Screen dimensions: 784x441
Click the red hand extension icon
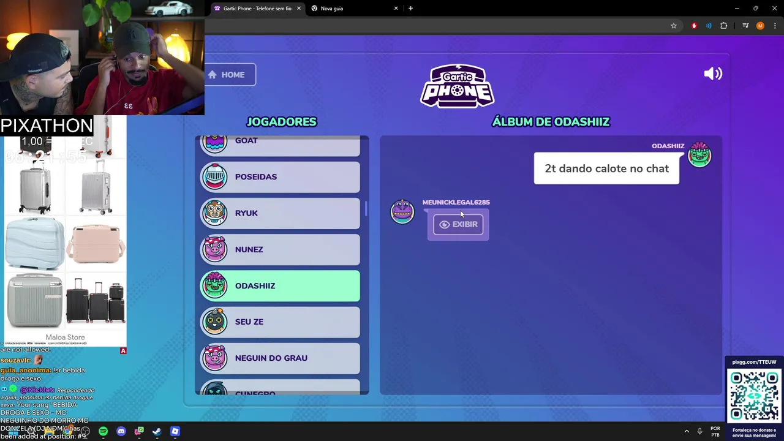(x=694, y=26)
